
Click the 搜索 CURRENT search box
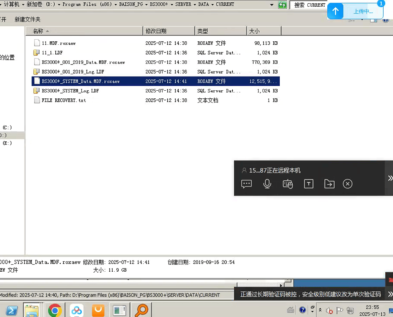(309, 5)
